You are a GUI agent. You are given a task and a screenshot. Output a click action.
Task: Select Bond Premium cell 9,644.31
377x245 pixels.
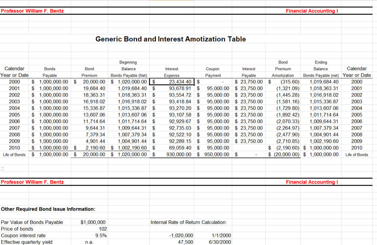click(x=89, y=128)
